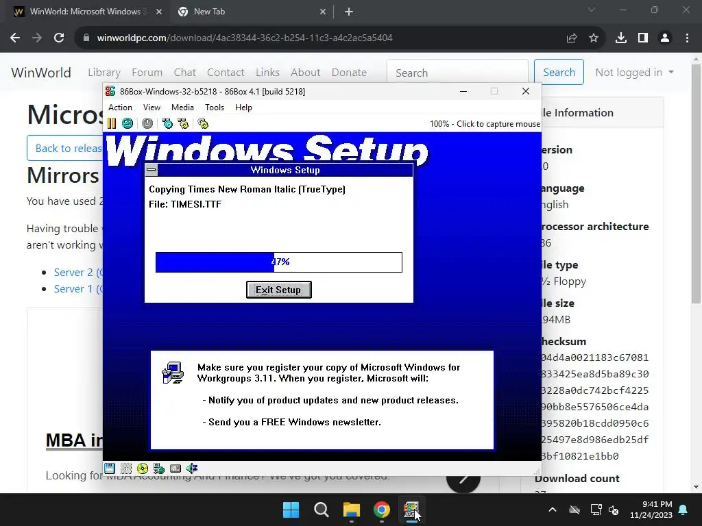Open the Donate nav link
This screenshot has height=526, width=702.
click(x=349, y=73)
